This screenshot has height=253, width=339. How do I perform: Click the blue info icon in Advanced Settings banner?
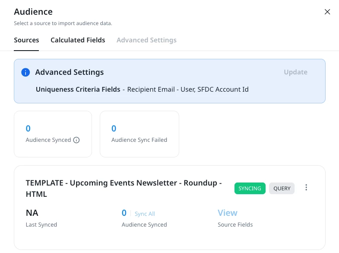pyautogui.click(x=25, y=72)
